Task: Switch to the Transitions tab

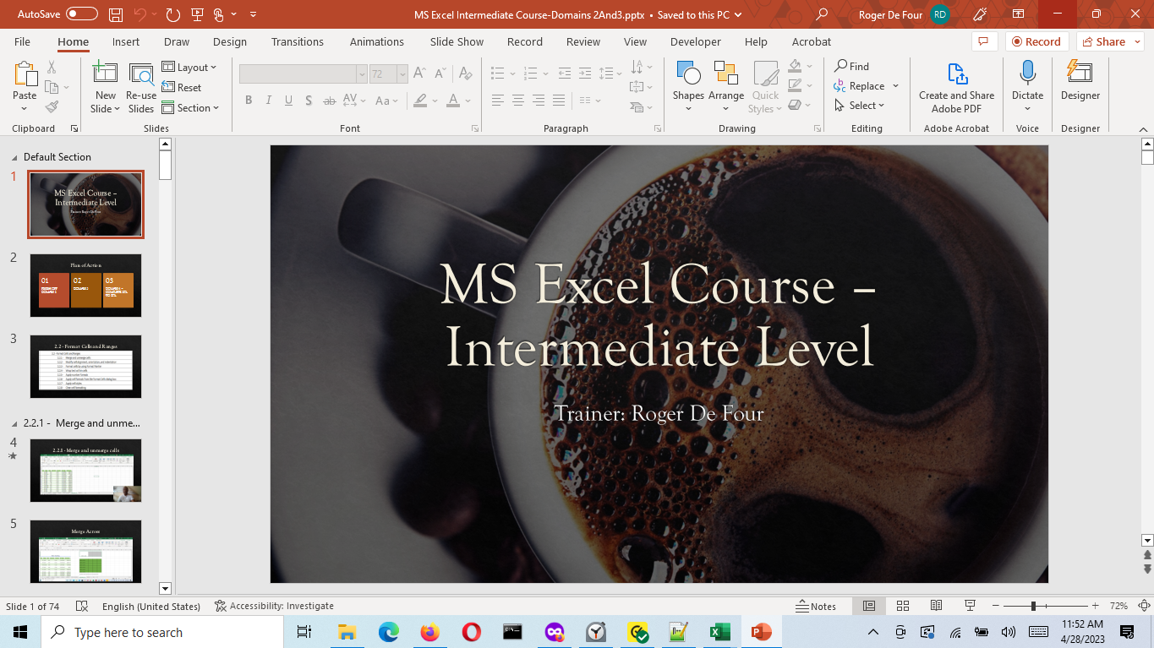Action: (x=295, y=41)
